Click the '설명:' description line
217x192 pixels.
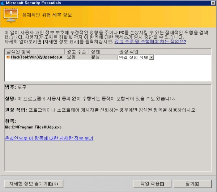pos(90,99)
